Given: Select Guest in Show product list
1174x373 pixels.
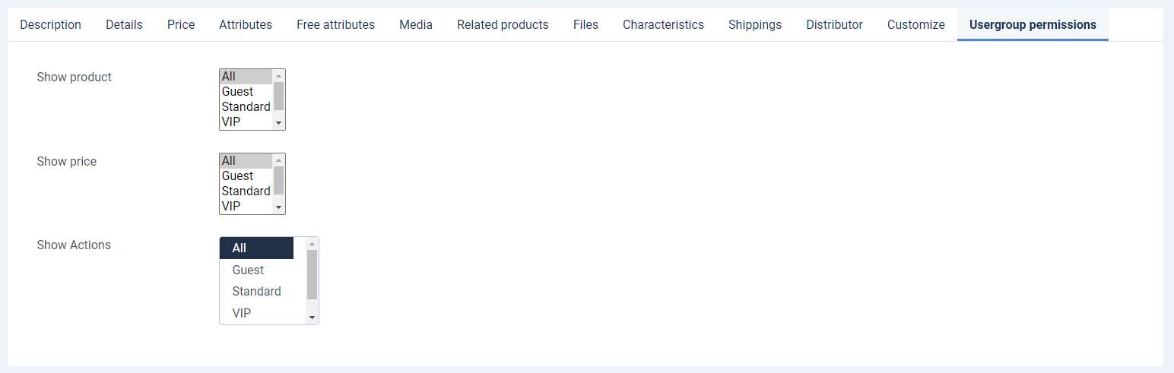Looking at the screenshot, I should pyautogui.click(x=237, y=91).
